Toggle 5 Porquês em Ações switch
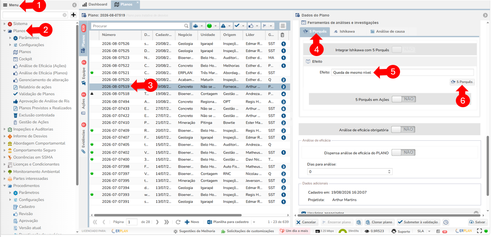491x237 pixels. click(403, 99)
